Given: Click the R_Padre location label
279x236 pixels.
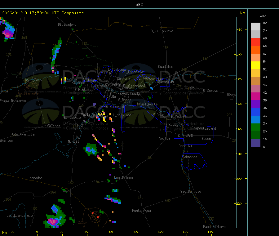Looking at the screenshot, I should click(x=178, y=116).
